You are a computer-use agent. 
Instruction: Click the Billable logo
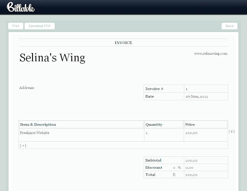click(x=20, y=7)
